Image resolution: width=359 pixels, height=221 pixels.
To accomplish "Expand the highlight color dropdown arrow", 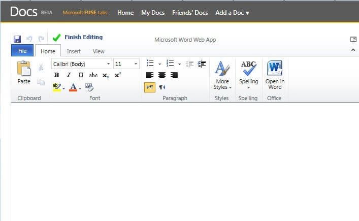I will (63, 88).
